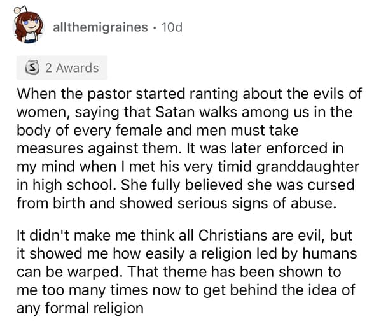Open the allthemigraines user profile link
The height and width of the screenshot is (326, 381).
[100, 27]
